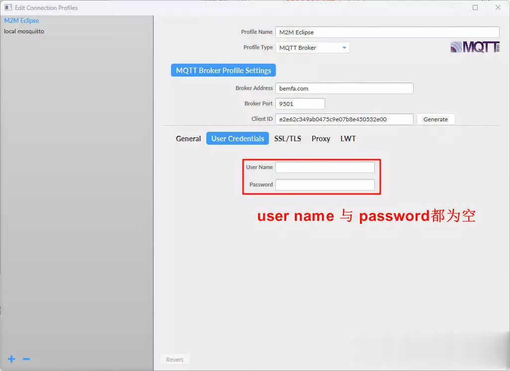The width and height of the screenshot is (510, 371).
Task: Show the LWT tab
Action: click(348, 139)
